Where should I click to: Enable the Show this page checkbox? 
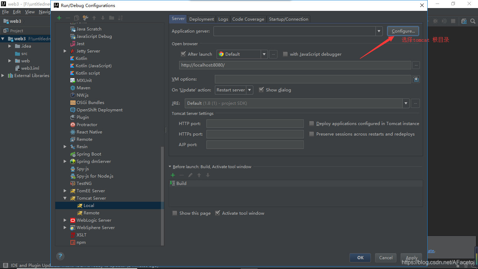tap(175, 213)
